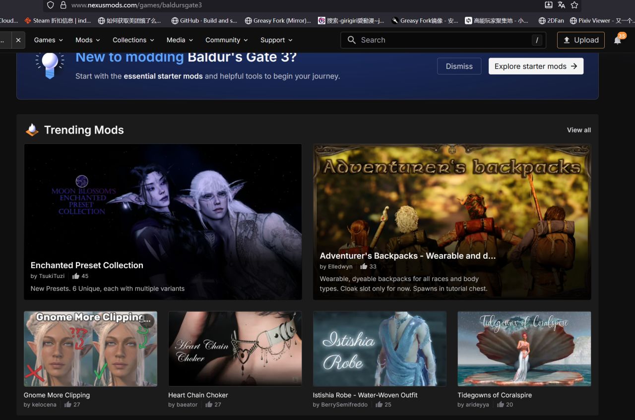This screenshot has width=635, height=420.
Task: Open the Gnome More Clipping title link
Action: [57, 395]
